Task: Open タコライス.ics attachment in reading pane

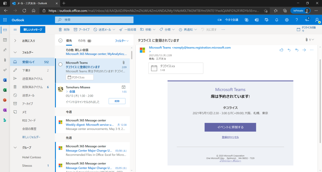Action: coord(176,68)
